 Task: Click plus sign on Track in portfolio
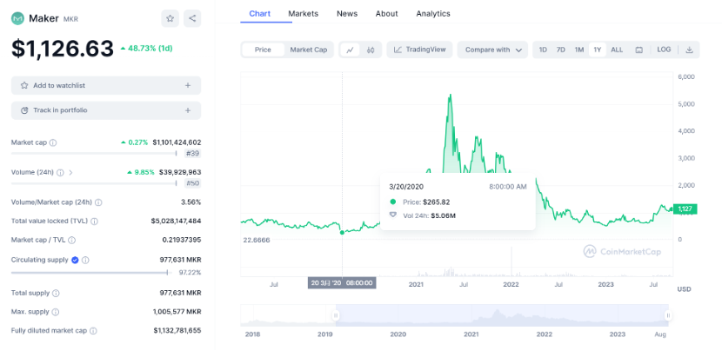[188, 110]
